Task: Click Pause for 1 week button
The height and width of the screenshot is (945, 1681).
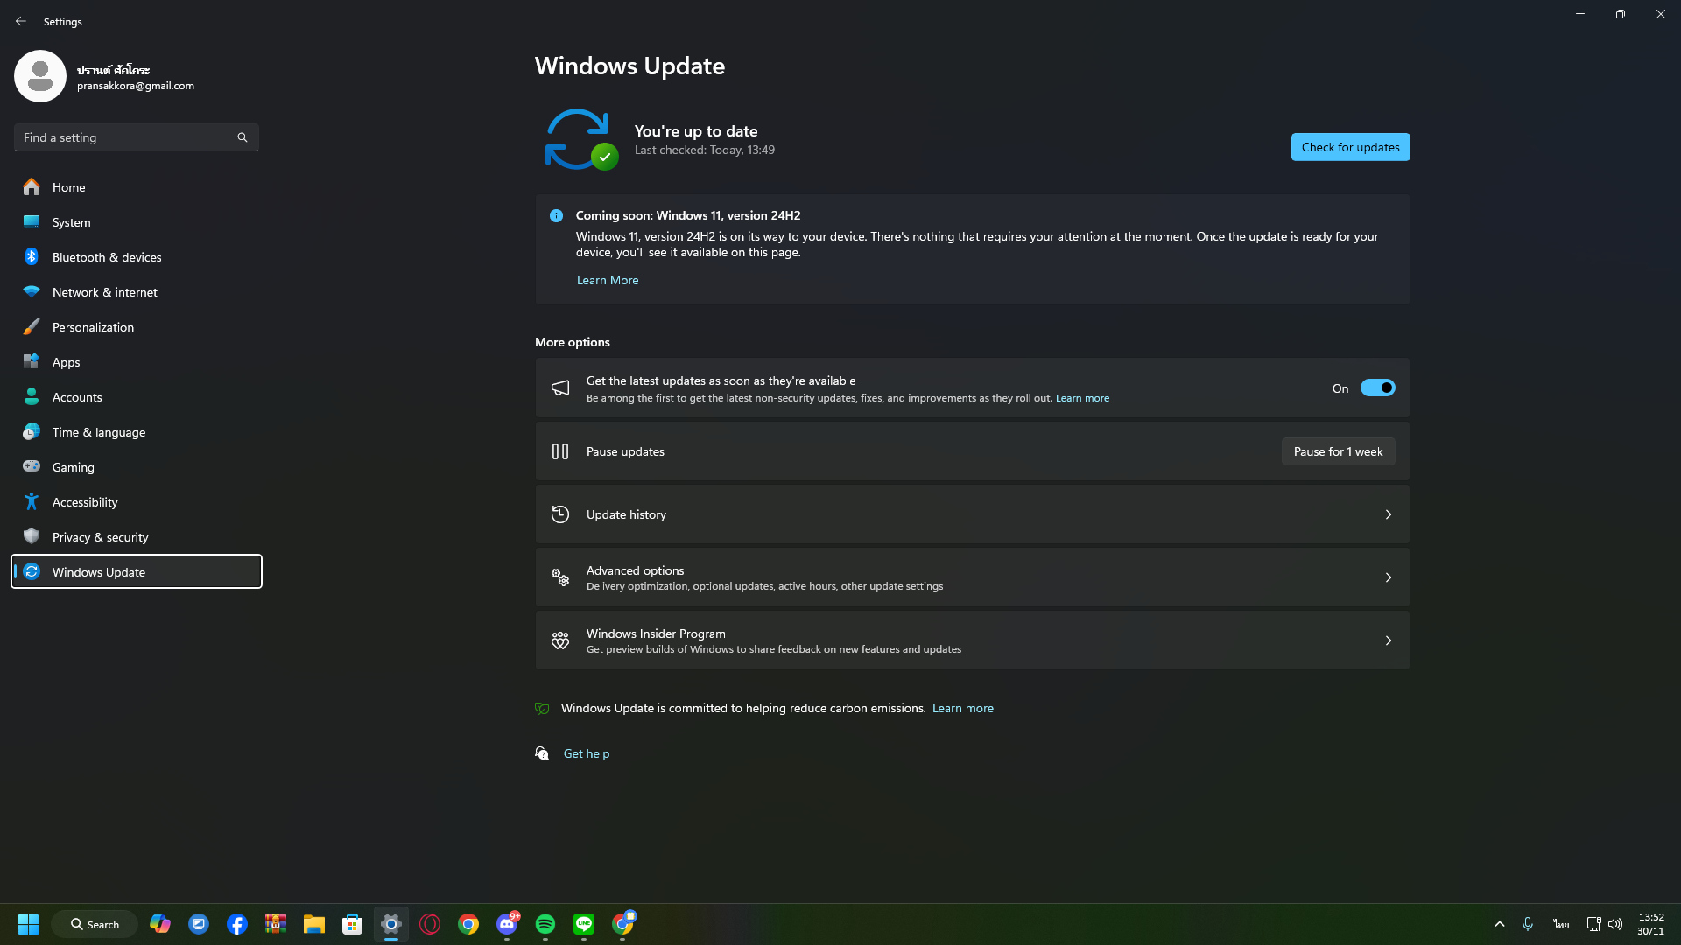Action: pyautogui.click(x=1338, y=451)
